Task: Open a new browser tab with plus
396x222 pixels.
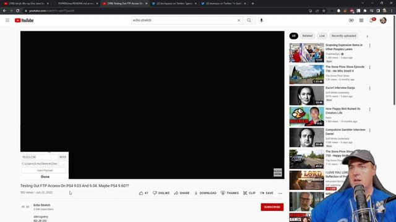Action: (252, 4)
